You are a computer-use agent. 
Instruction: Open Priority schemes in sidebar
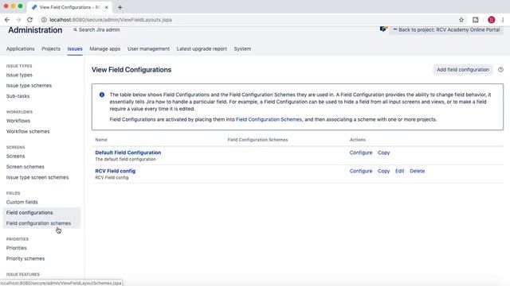tap(25, 259)
